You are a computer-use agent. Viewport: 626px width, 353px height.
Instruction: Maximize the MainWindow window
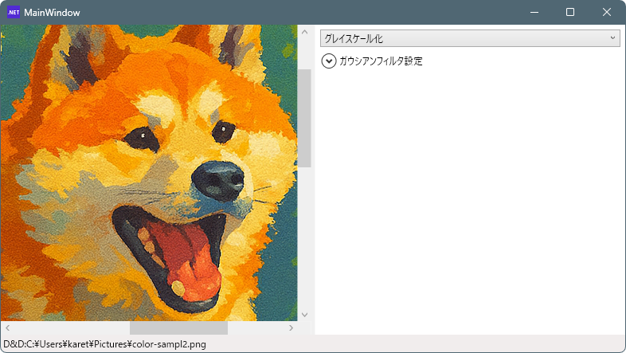(570, 12)
